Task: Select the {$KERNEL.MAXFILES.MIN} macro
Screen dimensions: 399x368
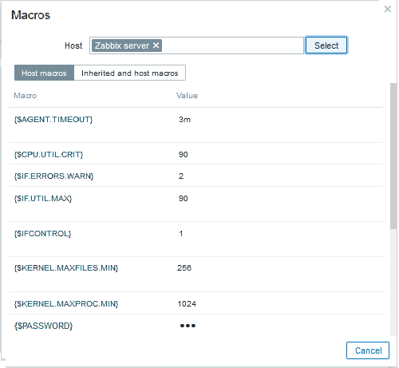Action: [66, 268]
